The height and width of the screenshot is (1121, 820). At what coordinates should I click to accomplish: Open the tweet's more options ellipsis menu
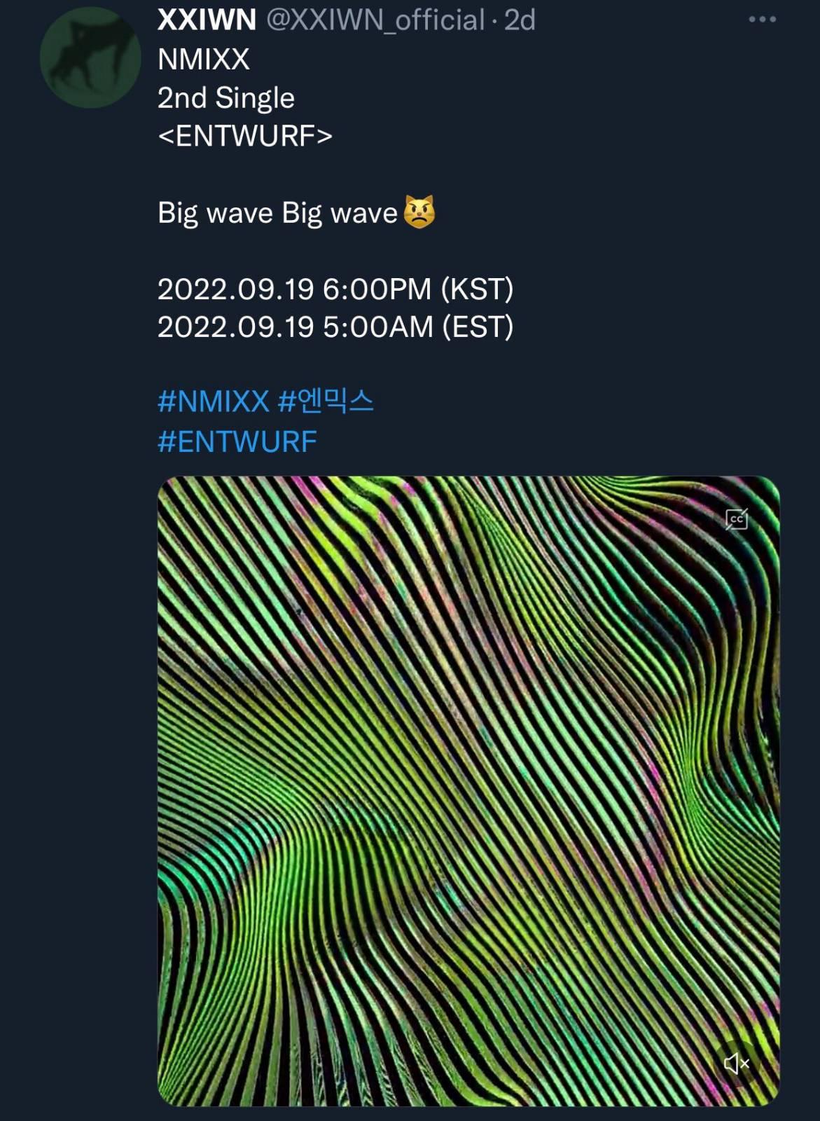[x=762, y=20]
